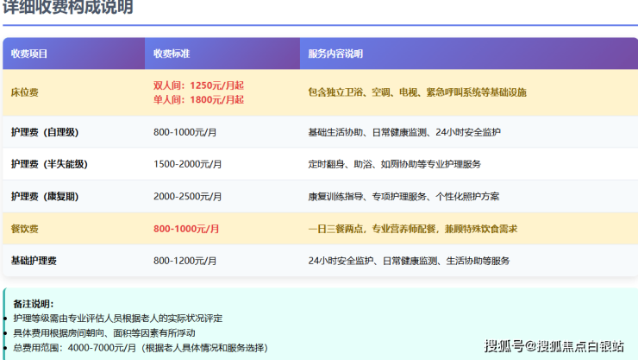638x360 pixels.
Task: Click the 收费项目 column header
Action: 29,54
